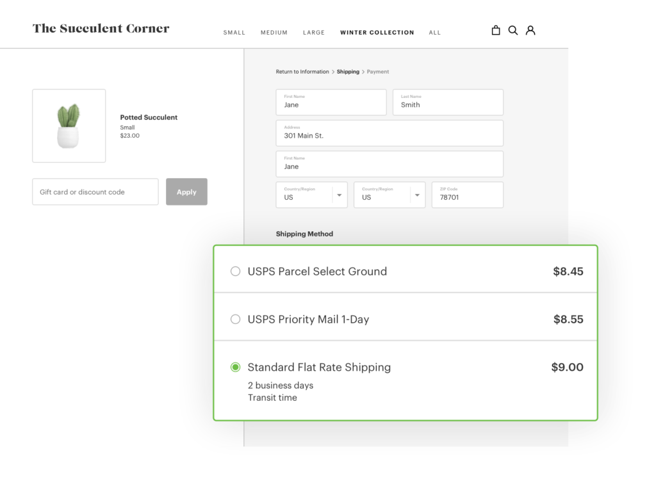This screenshot has width=656, height=479.
Task: Click the Apply discount button
Action: [x=186, y=192]
